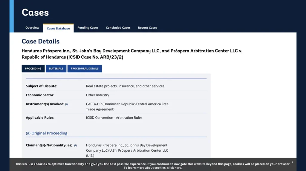Click the '(a) Original Proceeding' heading

tap(46, 133)
